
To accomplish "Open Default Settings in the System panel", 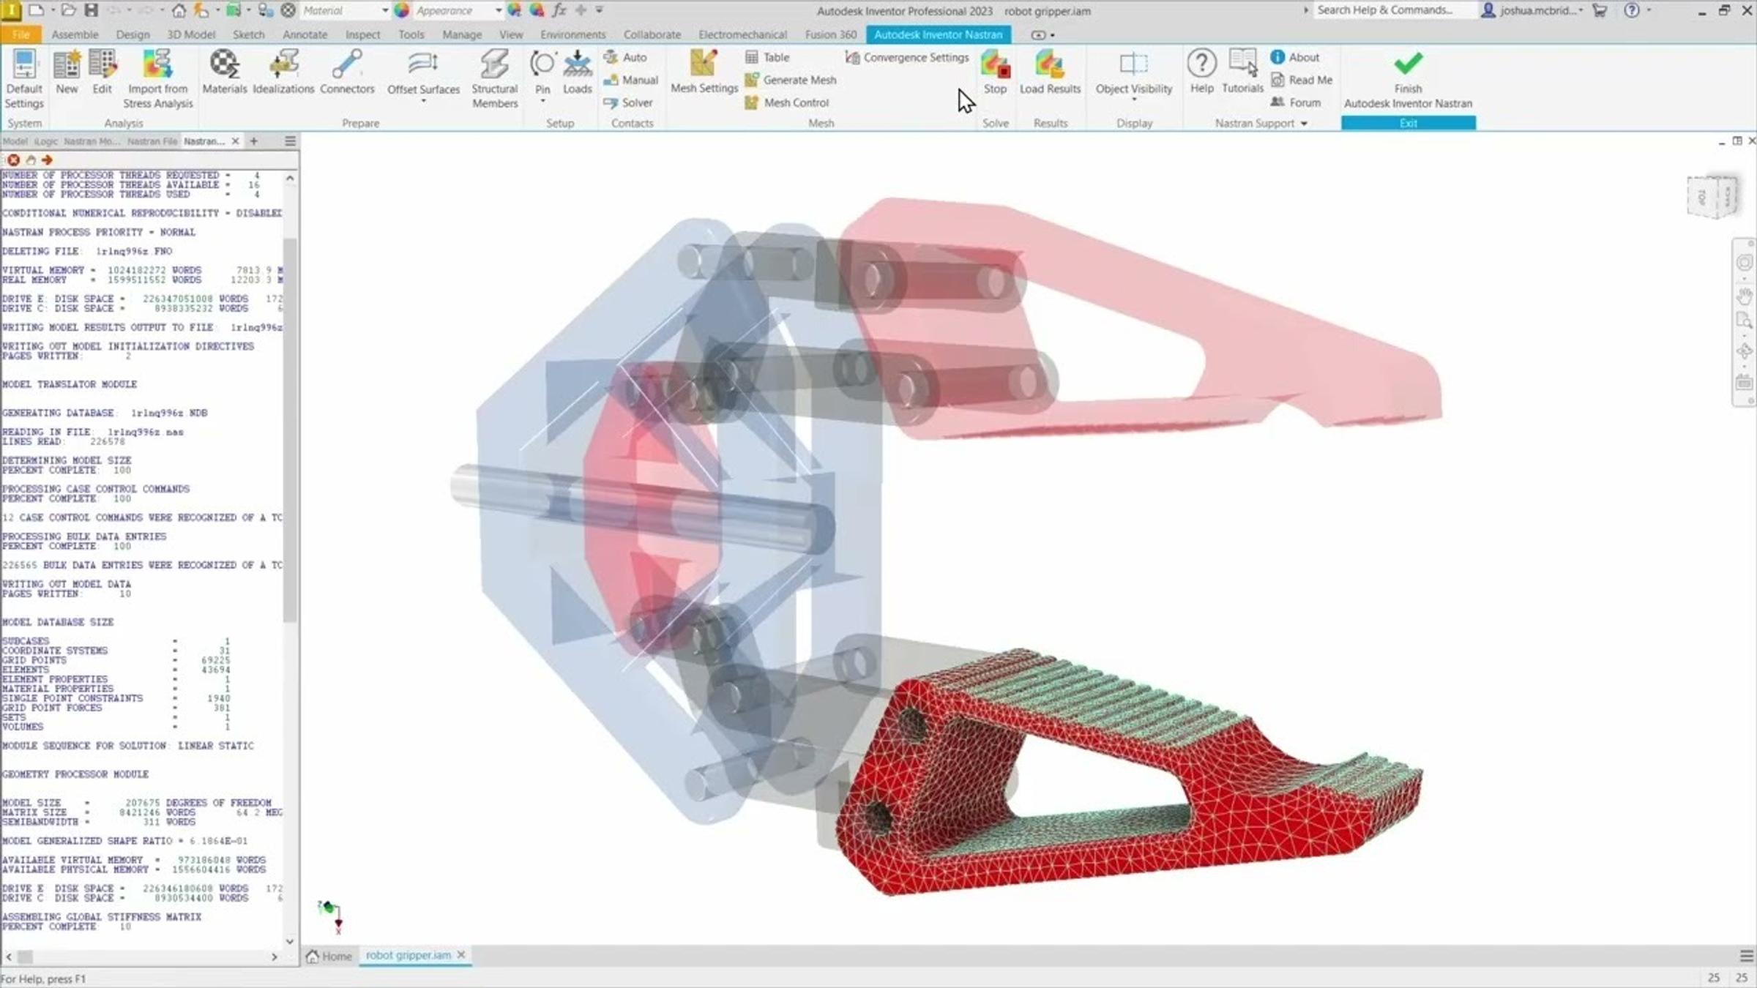I will 23,79.
